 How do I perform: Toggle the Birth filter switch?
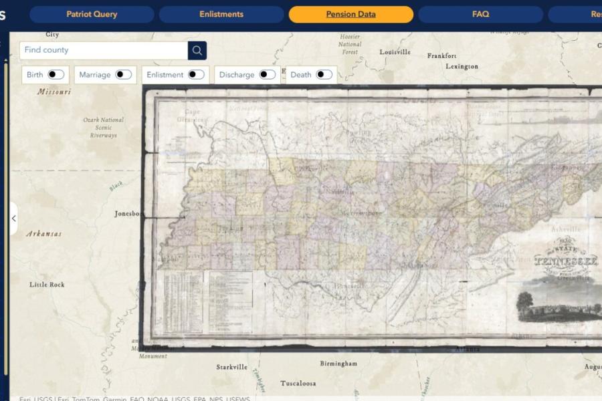click(56, 74)
